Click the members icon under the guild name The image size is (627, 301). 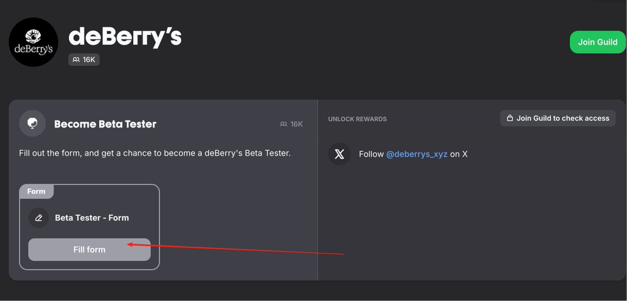click(x=76, y=60)
